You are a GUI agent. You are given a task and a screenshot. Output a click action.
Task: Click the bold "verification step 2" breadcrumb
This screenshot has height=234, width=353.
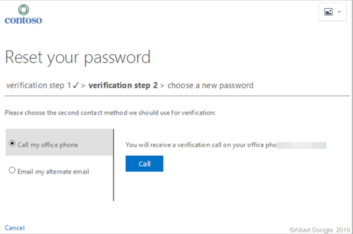click(123, 85)
